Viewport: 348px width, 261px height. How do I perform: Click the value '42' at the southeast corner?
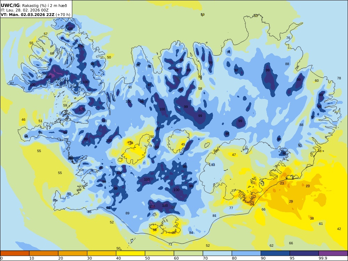339,229
